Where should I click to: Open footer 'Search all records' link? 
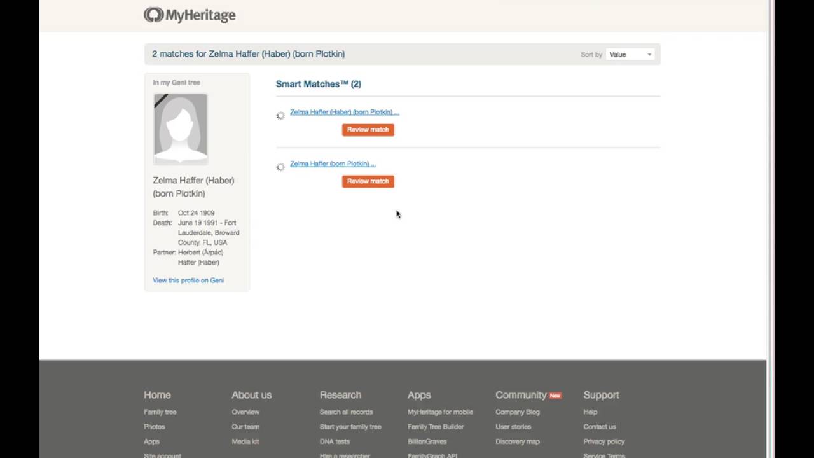click(347, 412)
